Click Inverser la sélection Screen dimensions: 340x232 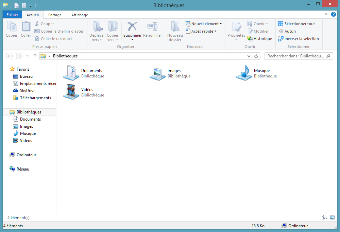[299, 39]
